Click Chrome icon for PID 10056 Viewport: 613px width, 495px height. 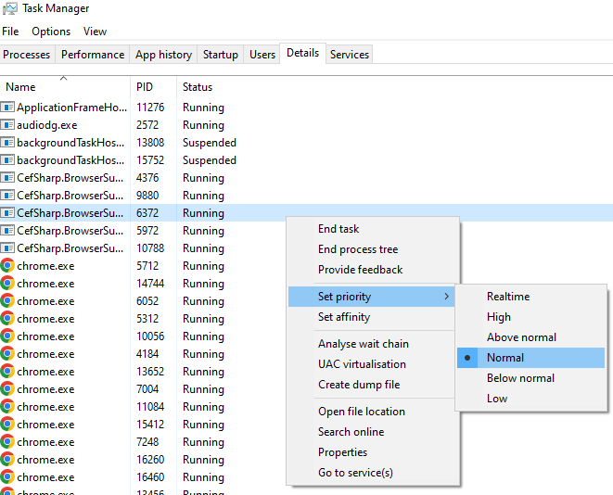(x=8, y=336)
